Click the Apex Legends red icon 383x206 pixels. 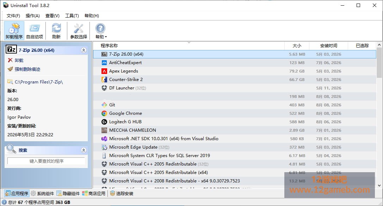point(104,71)
